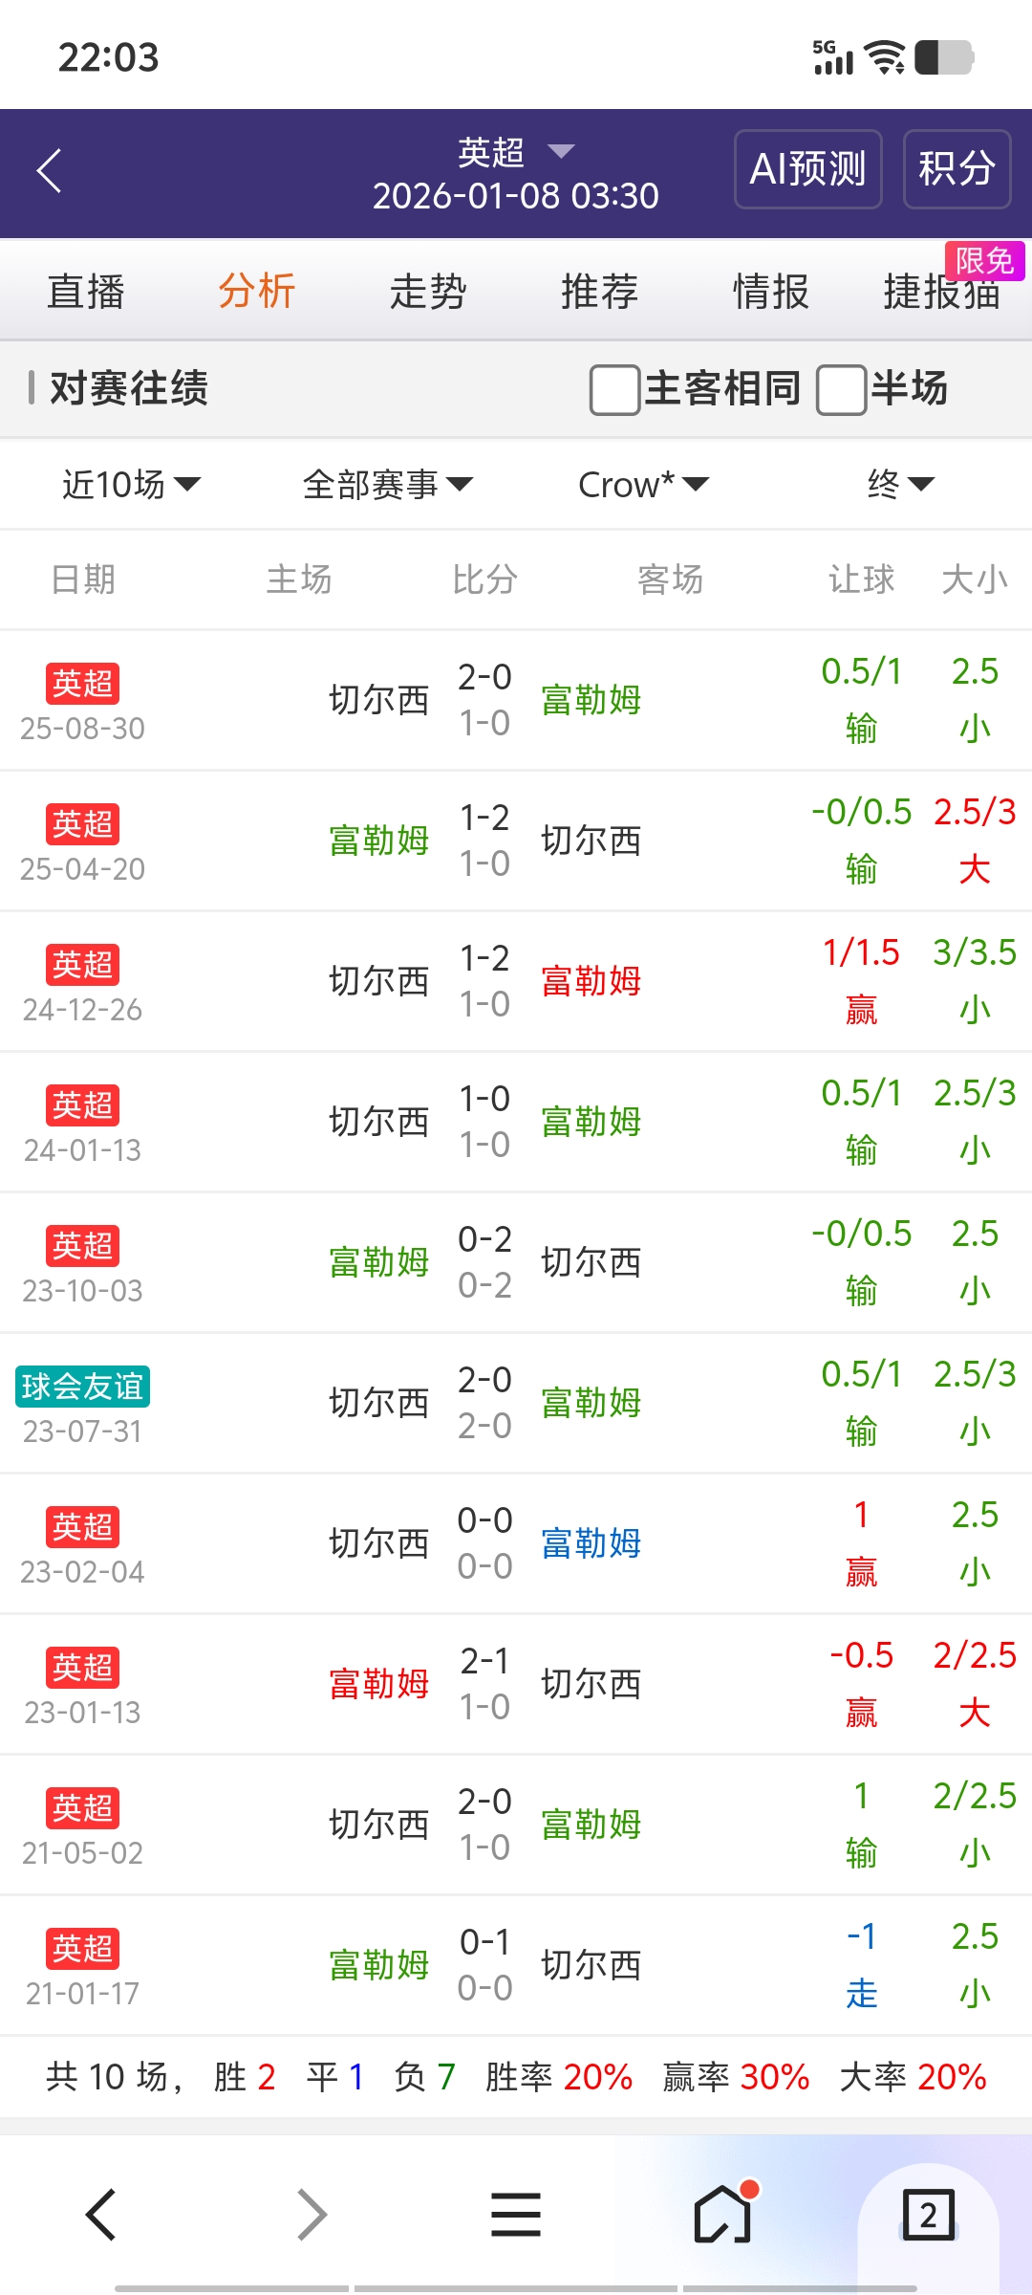Screen dimensions: 1032x2295
Task: Switch to the 走势 tab
Action: (x=427, y=292)
